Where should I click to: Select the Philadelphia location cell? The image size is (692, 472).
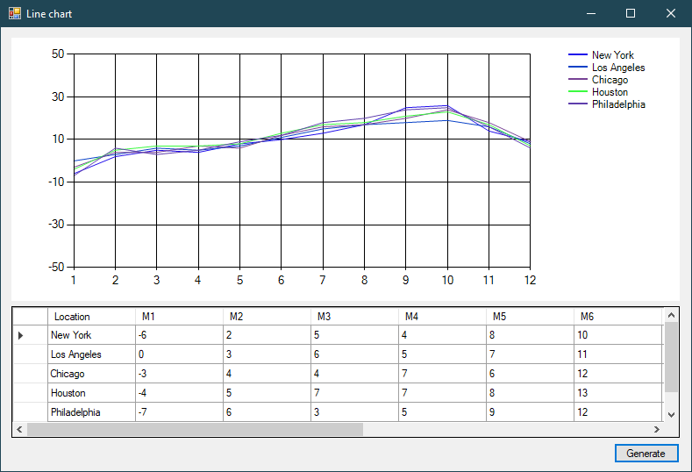pyautogui.click(x=91, y=412)
